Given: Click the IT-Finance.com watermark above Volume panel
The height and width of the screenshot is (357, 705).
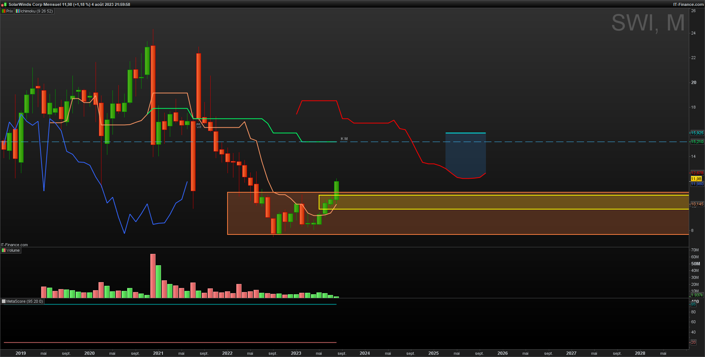Looking at the screenshot, I should (x=14, y=245).
